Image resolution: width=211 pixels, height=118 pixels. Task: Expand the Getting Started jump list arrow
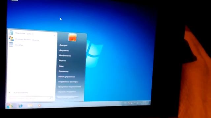coord(55,35)
